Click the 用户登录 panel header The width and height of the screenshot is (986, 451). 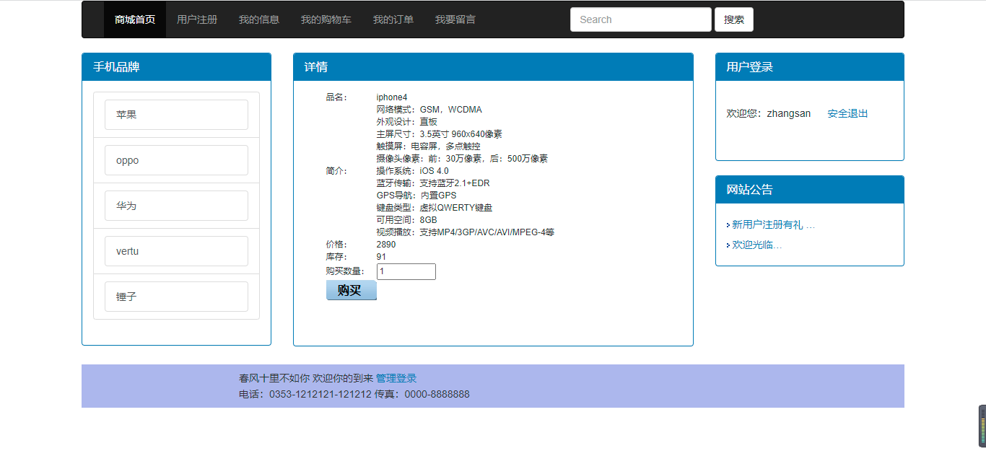[809, 67]
